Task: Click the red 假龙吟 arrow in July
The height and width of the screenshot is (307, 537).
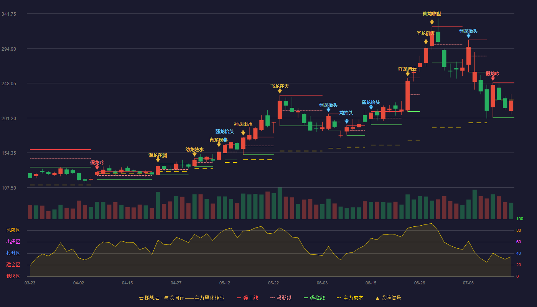Action: click(x=493, y=78)
